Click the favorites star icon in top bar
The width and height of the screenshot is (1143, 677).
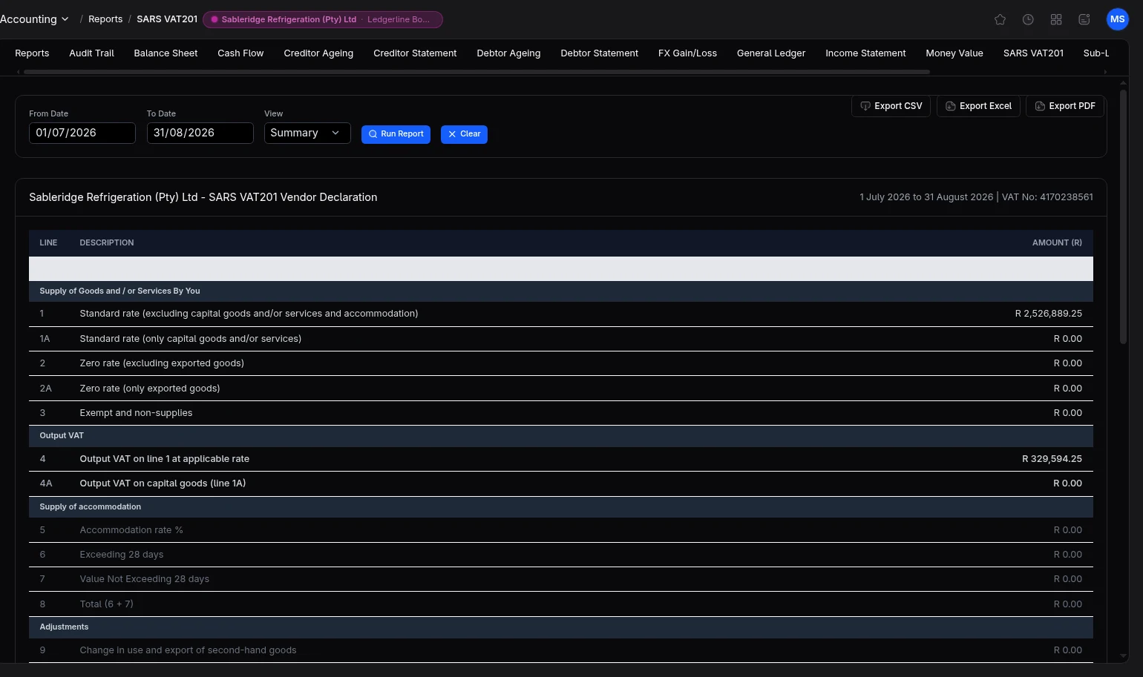(x=1000, y=19)
